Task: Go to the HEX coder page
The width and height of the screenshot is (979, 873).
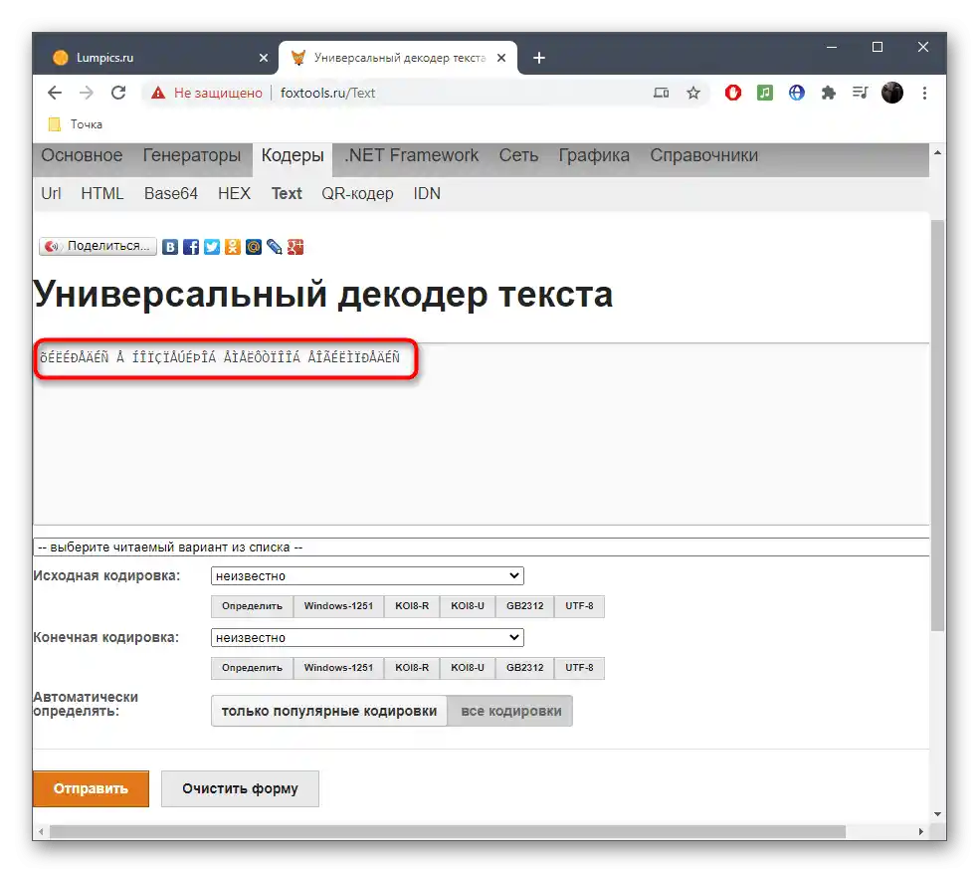Action: coord(234,194)
